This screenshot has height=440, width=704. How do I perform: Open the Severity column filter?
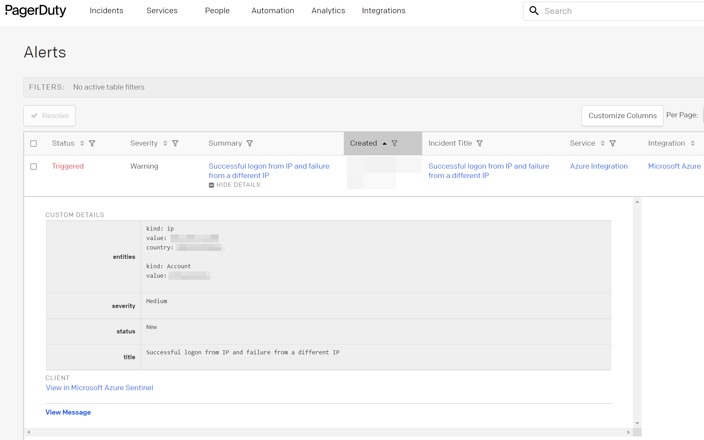click(175, 143)
